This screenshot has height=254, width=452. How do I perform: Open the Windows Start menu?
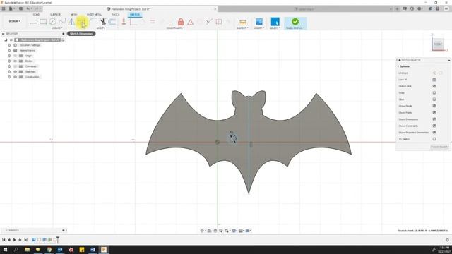coord(5,249)
